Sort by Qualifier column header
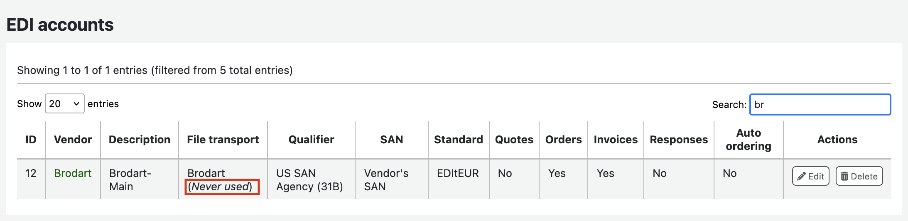Image resolution: width=908 pixels, height=221 pixels. point(311,140)
